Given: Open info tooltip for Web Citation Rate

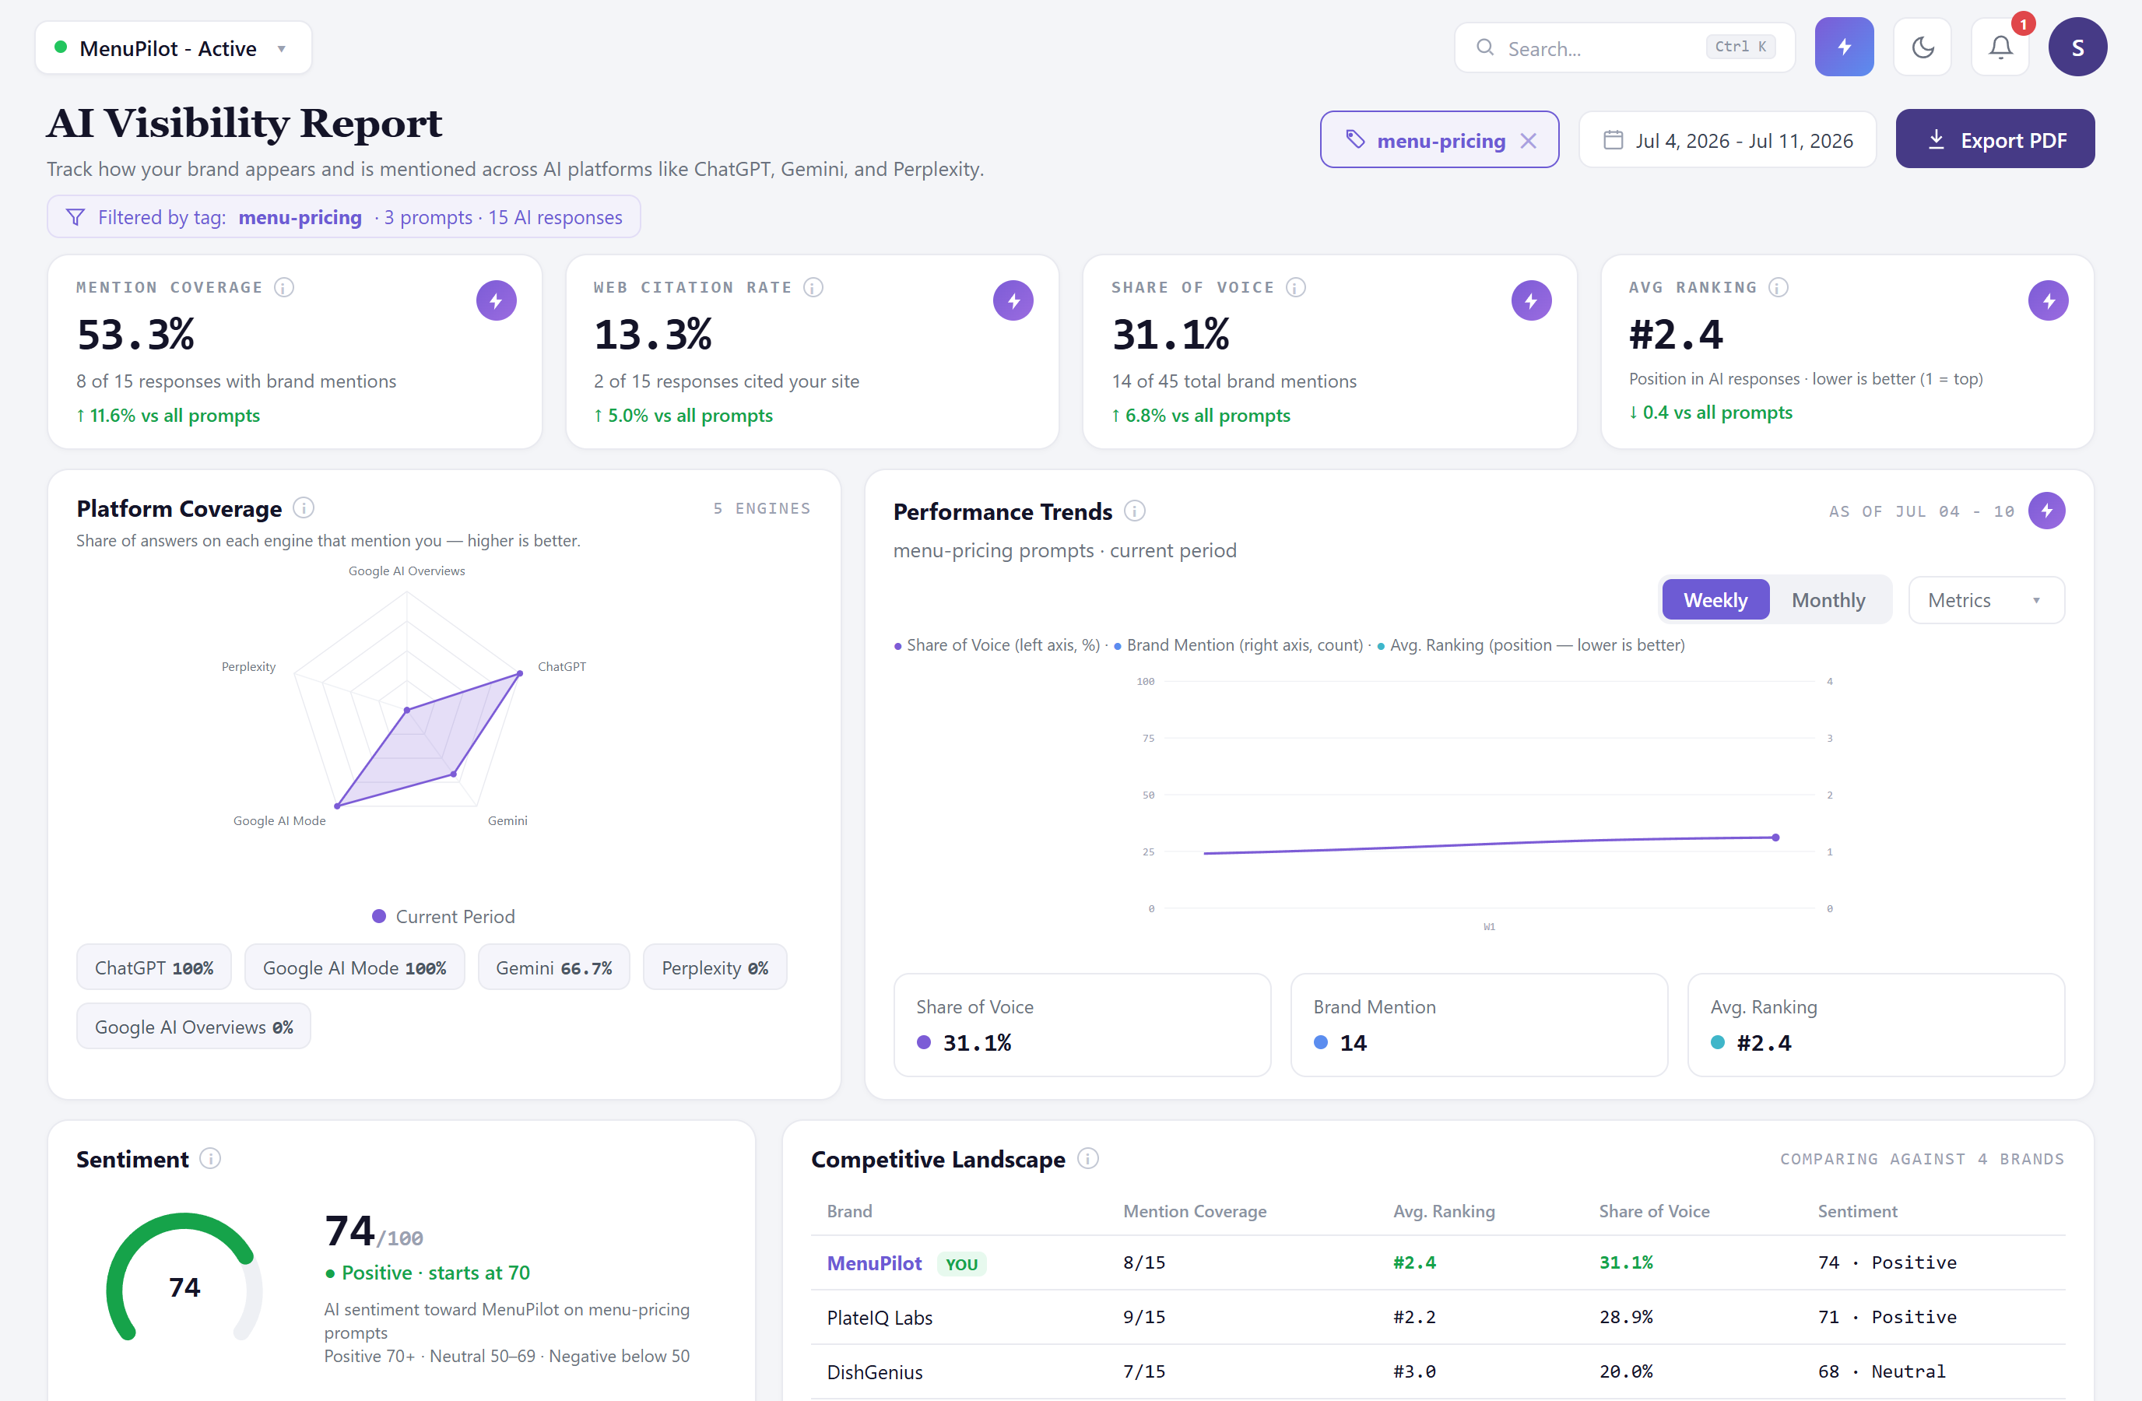Looking at the screenshot, I should 813,287.
